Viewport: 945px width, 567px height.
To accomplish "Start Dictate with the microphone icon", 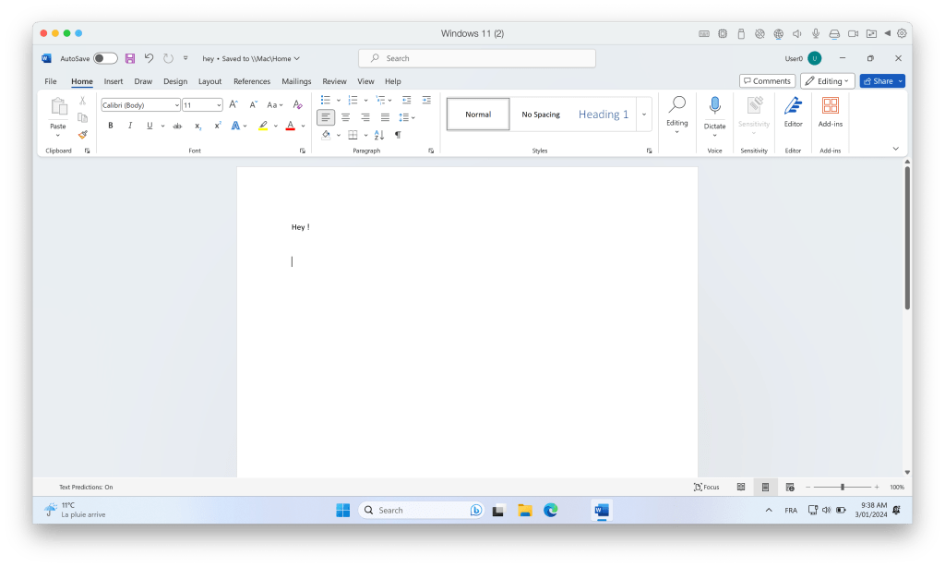I will coord(714,111).
